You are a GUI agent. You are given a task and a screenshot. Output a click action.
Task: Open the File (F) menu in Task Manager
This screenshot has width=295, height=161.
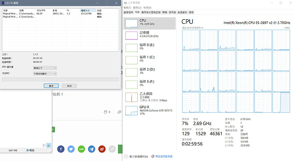click(x=127, y=8)
